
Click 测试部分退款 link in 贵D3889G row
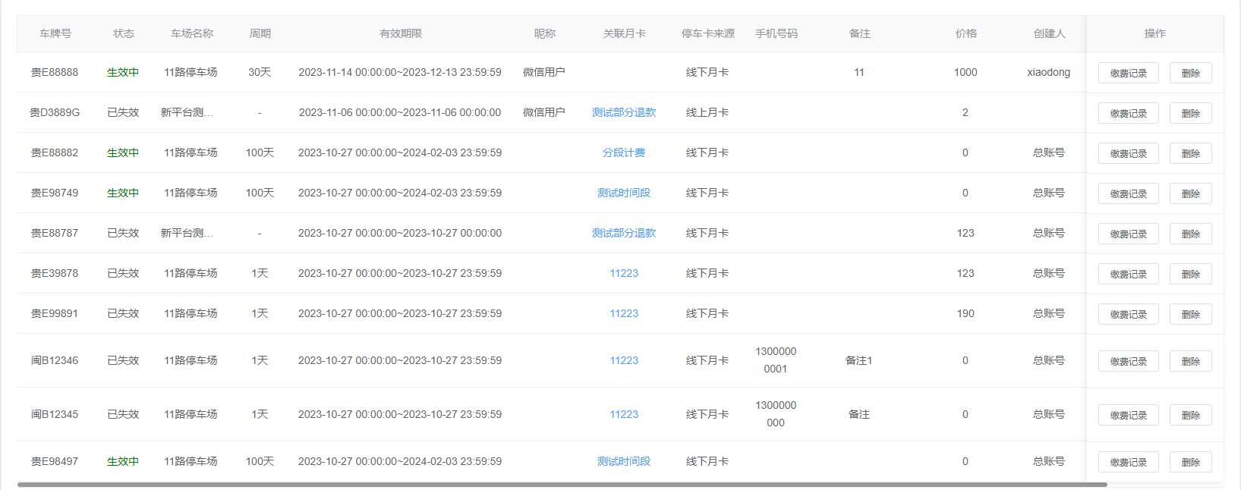(x=624, y=112)
